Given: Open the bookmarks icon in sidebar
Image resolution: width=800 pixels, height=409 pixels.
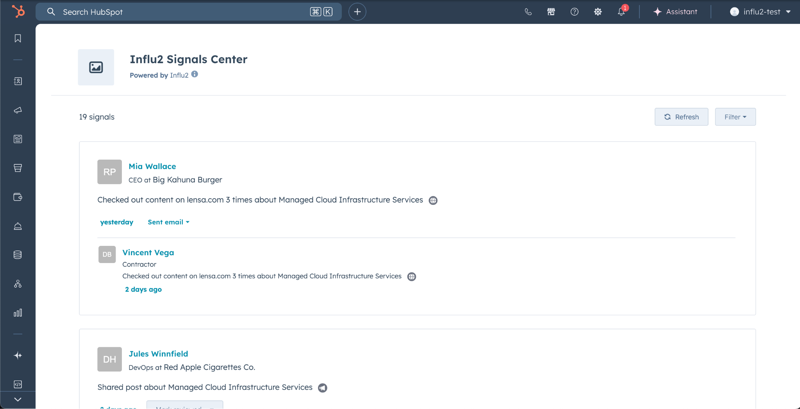Looking at the screenshot, I should pos(18,38).
